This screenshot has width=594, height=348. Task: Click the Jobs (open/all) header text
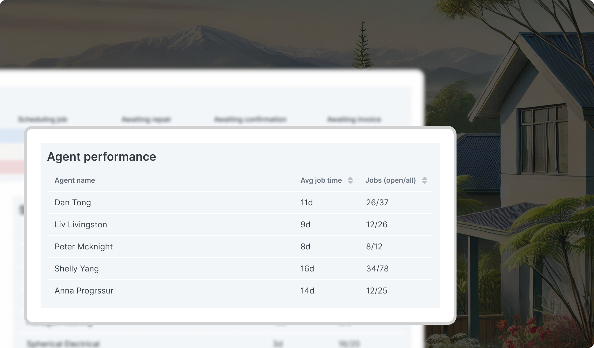tap(390, 180)
